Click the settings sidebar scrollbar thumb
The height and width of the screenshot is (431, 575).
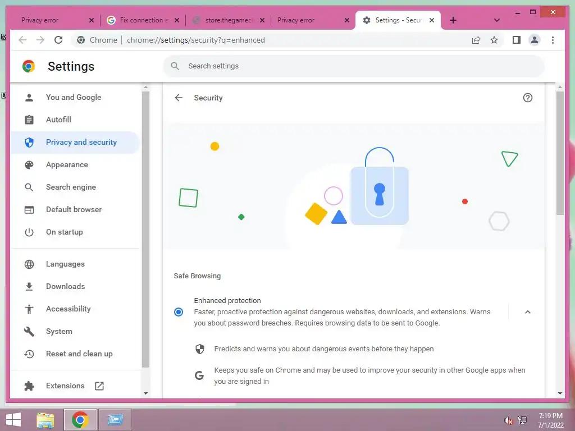click(x=145, y=230)
